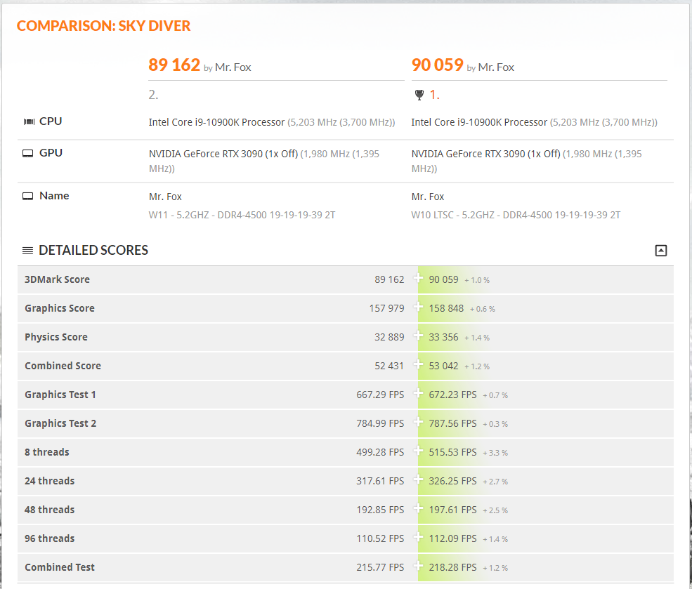Click plus icon in 48 threads row
The width and height of the screenshot is (692, 589).
(418, 508)
